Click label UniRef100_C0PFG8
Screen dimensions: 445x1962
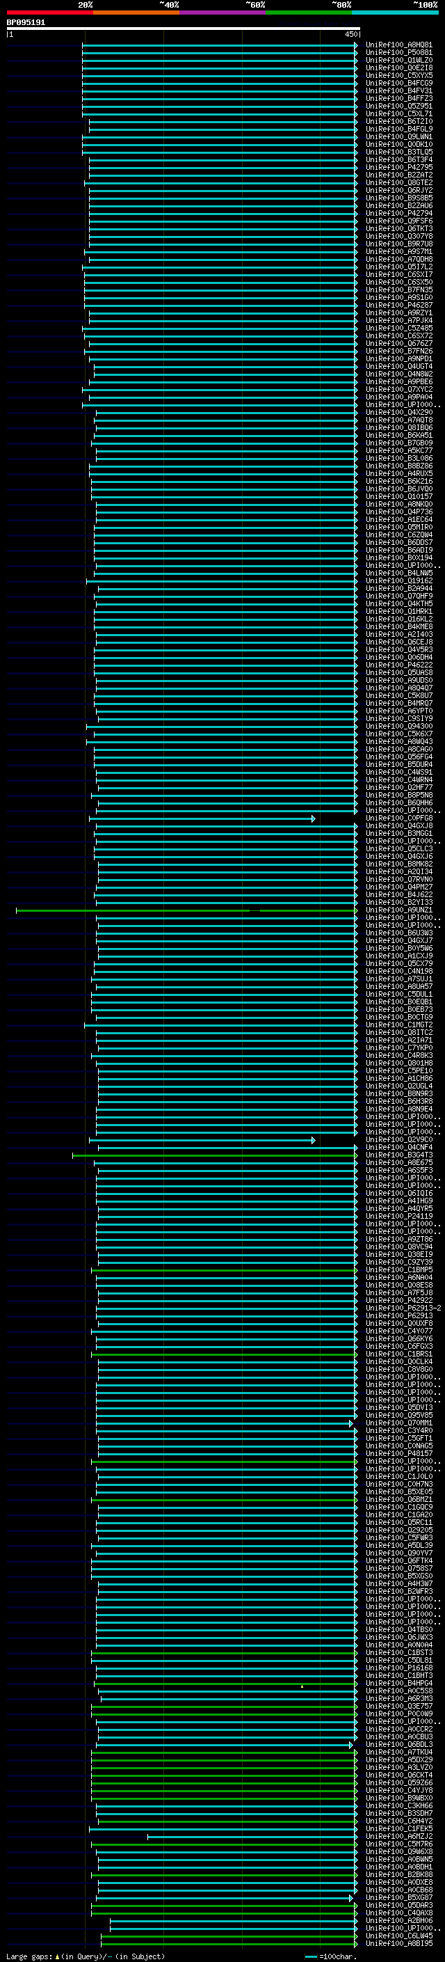pos(398,818)
